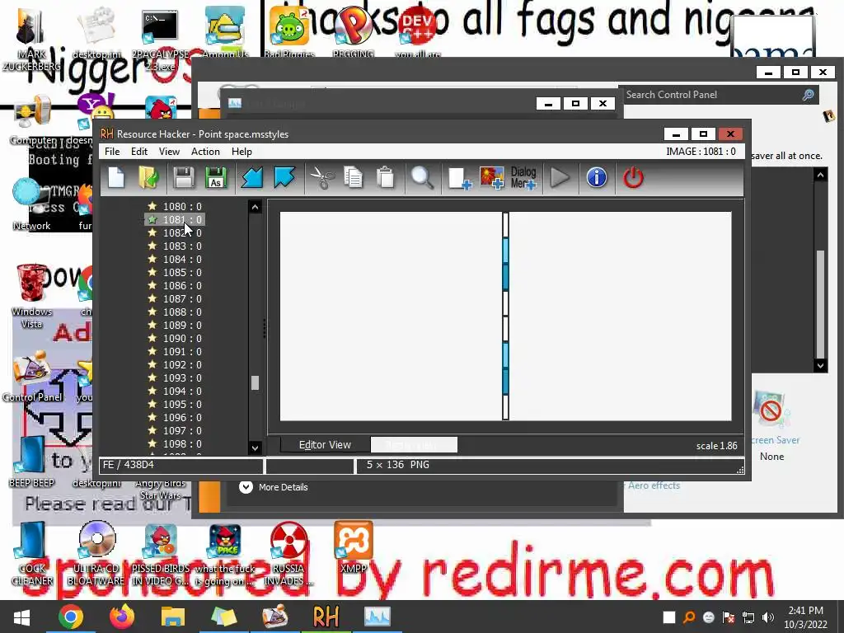
Task: Select resource 1084 : 0 in the tree
Action: (182, 259)
